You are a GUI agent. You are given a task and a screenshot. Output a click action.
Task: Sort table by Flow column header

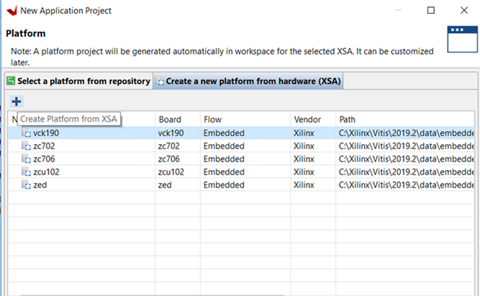213,119
